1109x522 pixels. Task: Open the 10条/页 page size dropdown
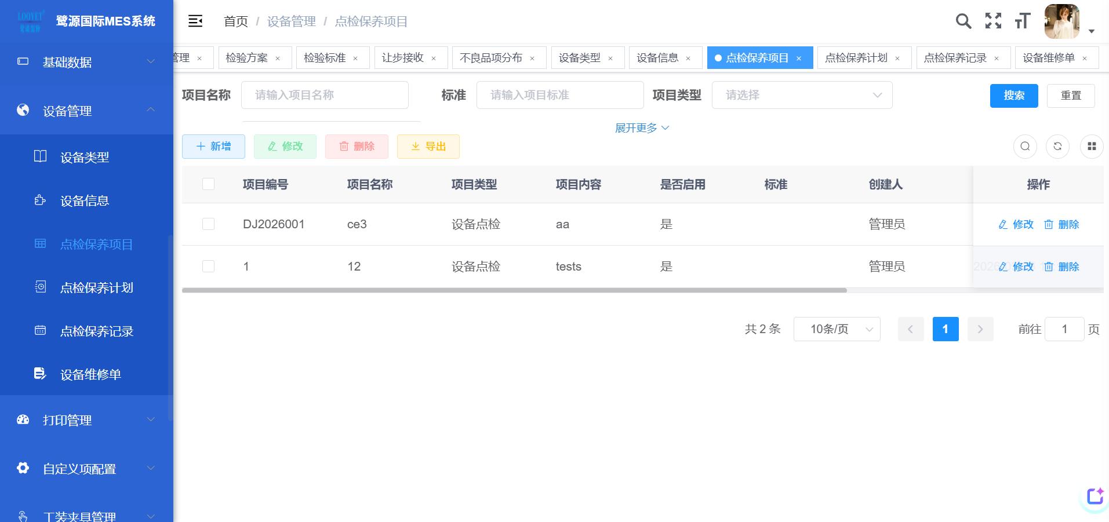[837, 329]
